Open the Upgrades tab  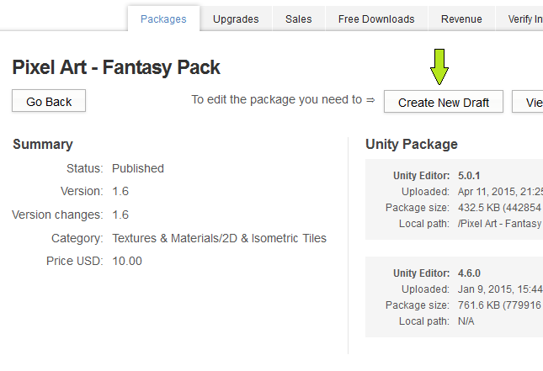[236, 19]
